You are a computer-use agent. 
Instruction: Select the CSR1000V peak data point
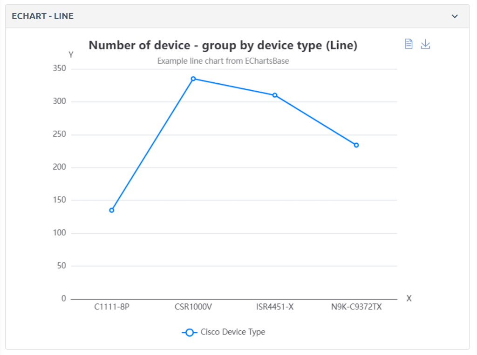193,79
